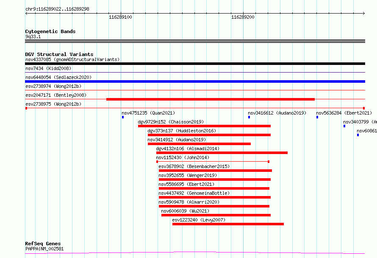Viewport: 377px width, 258px height.
Task: Click the esv2738975 left end red marker
Action: point(26,108)
